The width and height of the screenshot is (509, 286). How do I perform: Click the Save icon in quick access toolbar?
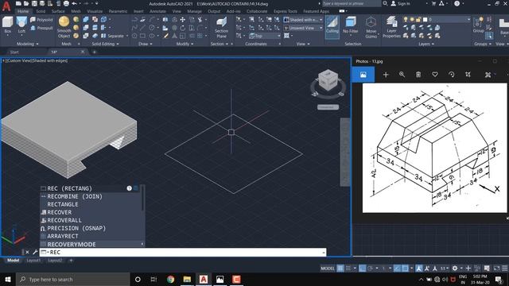tap(34, 3)
